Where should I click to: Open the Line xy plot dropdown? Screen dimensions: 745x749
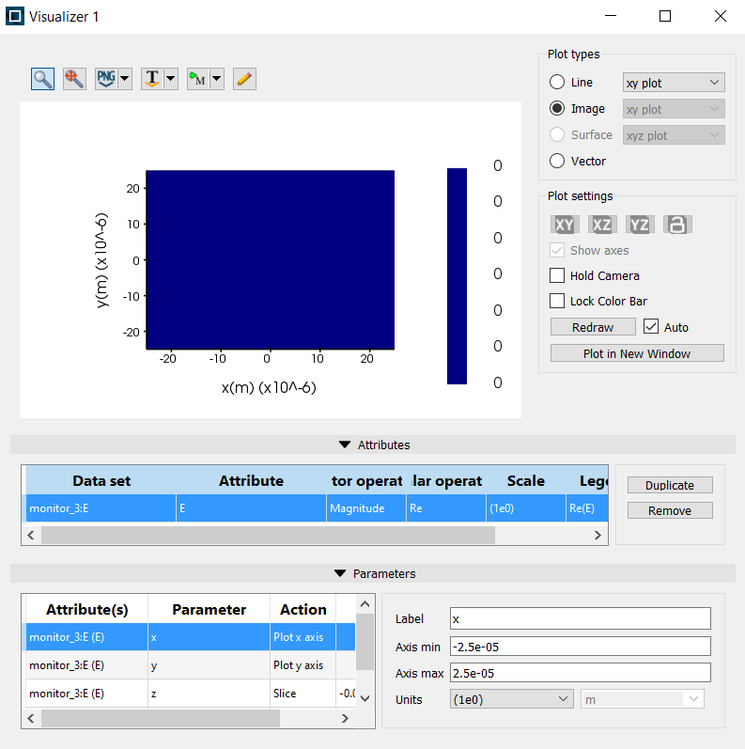tap(674, 83)
